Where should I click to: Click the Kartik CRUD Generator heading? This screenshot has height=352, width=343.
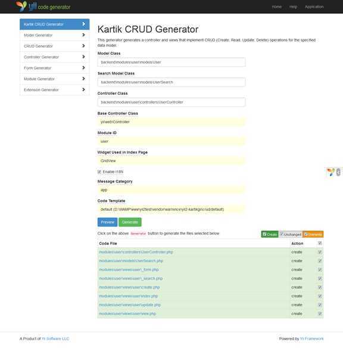pyautogui.click(x=148, y=29)
